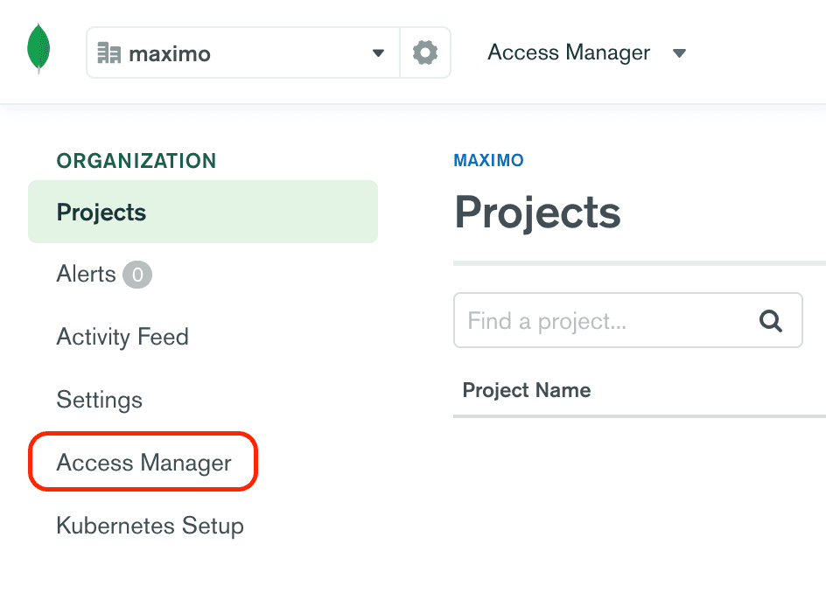Image resolution: width=826 pixels, height=593 pixels.
Task: Open the maximo organization dropdown
Action: [243, 52]
